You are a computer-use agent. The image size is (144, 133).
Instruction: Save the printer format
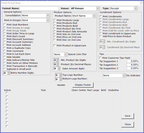127,116
